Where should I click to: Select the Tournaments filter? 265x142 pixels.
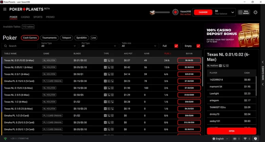[x=49, y=38]
